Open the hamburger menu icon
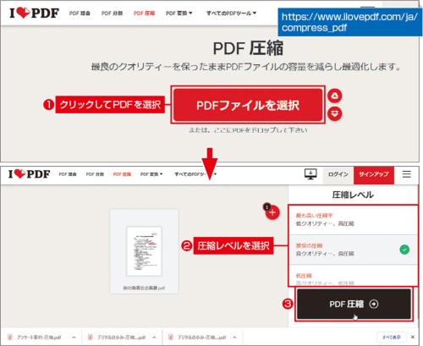This screenshot has height=346, width=423. pos(406,174)
